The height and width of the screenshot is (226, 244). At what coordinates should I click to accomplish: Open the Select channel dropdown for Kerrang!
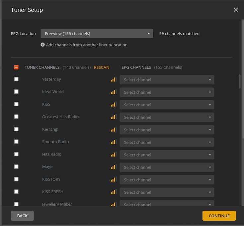pos(167,130)
